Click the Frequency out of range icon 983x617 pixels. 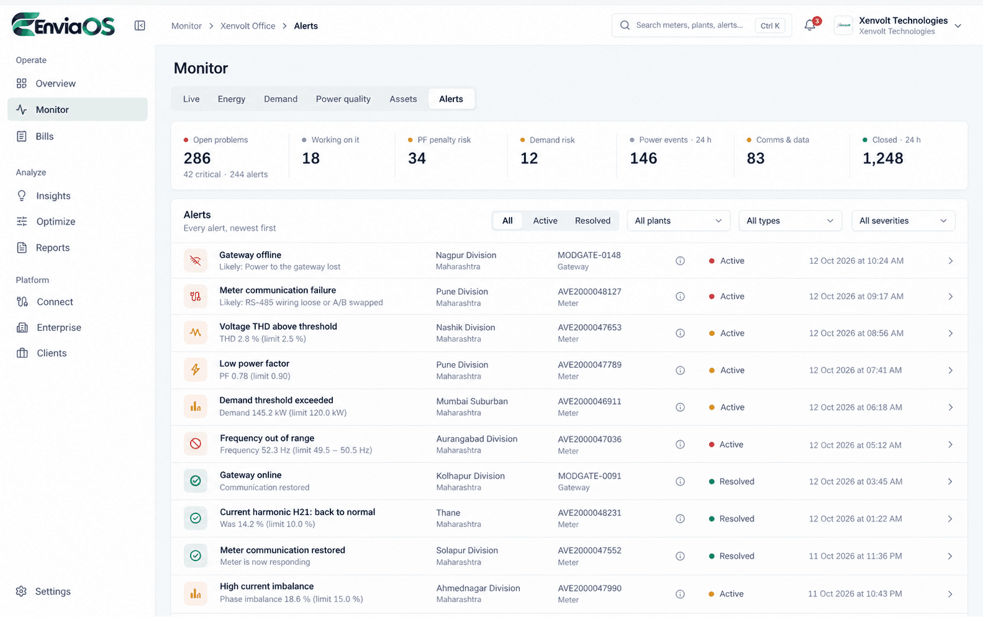click(x=196, y=444)
